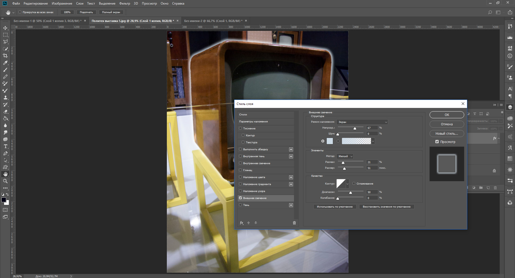Expand collapsed panels double-arrow above Layers

coord(495,105)
